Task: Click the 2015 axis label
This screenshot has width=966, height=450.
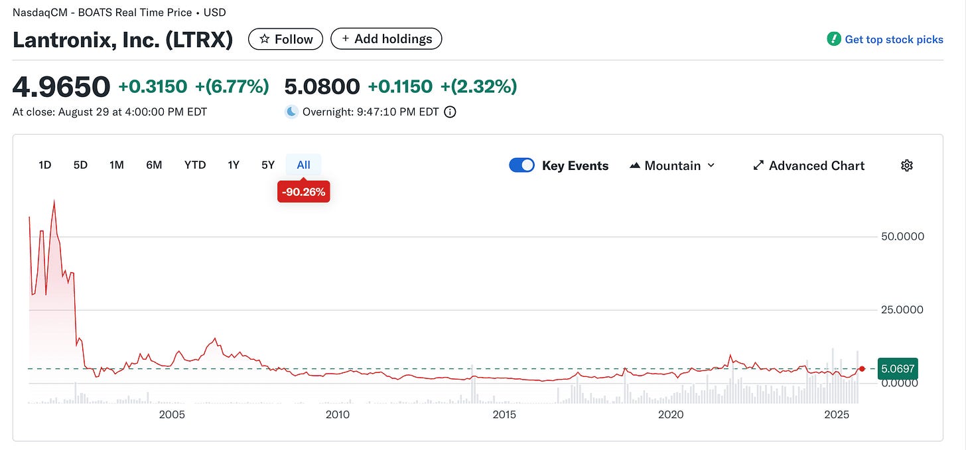Action: click(x=504, y=415)
